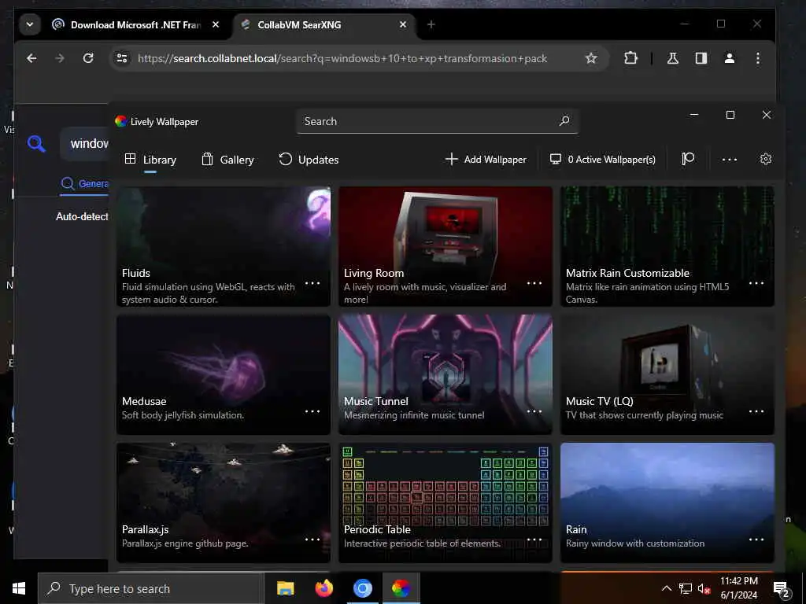Click the Auto-detect language option in SearXNG
The height and width of the screenshot is (604, 806).
pos(82,217)
